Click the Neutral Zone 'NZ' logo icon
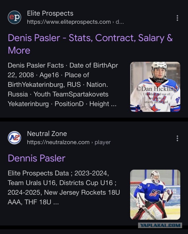 (x=14, y=138)
